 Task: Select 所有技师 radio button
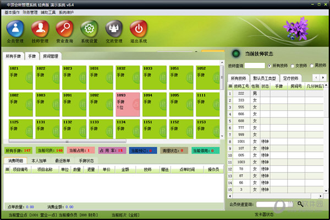[269, 66]
